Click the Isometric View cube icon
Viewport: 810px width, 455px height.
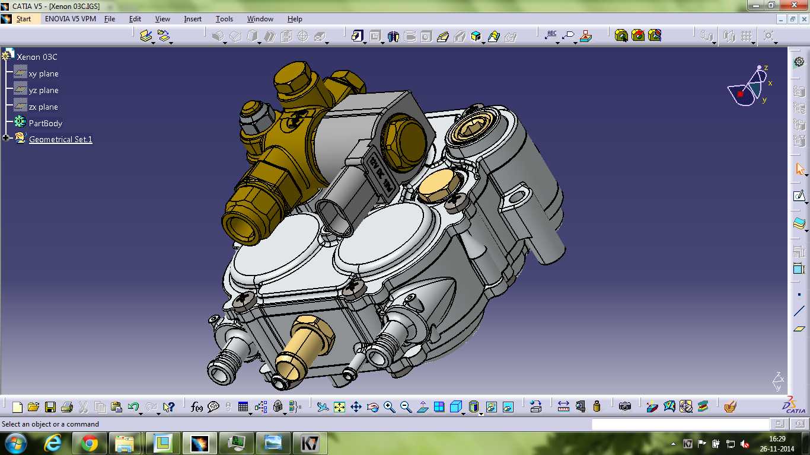[x=456, y=406]
